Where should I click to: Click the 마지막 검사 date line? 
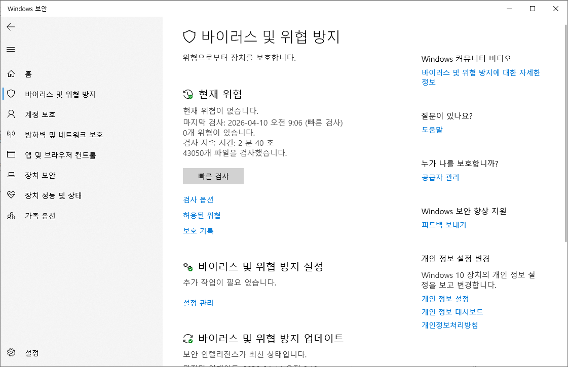tap(262, 123)
